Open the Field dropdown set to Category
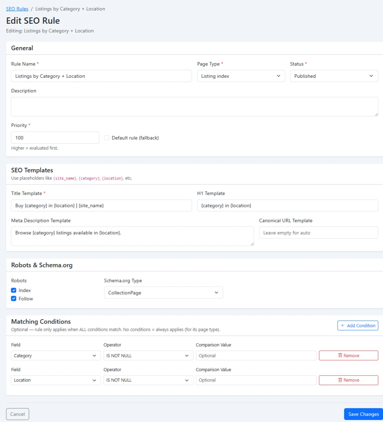Screen dimensions: 383x422 (56, 355)
